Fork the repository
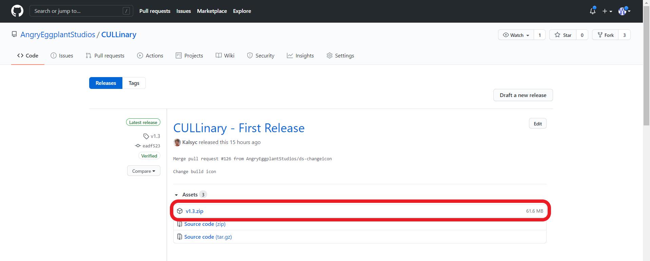The height and width of the screenshot is (261, 650). pos(605,35)
